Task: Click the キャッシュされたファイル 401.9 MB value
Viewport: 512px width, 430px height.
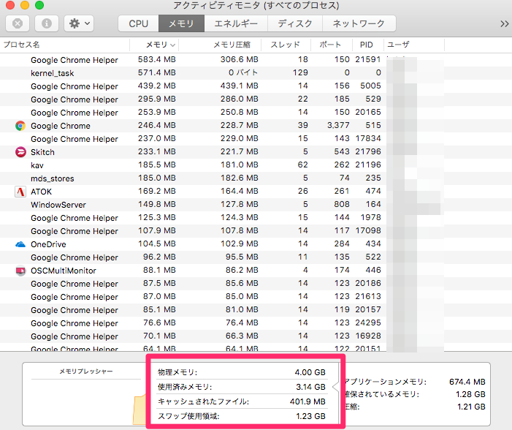Action: [x=307, y=401]
